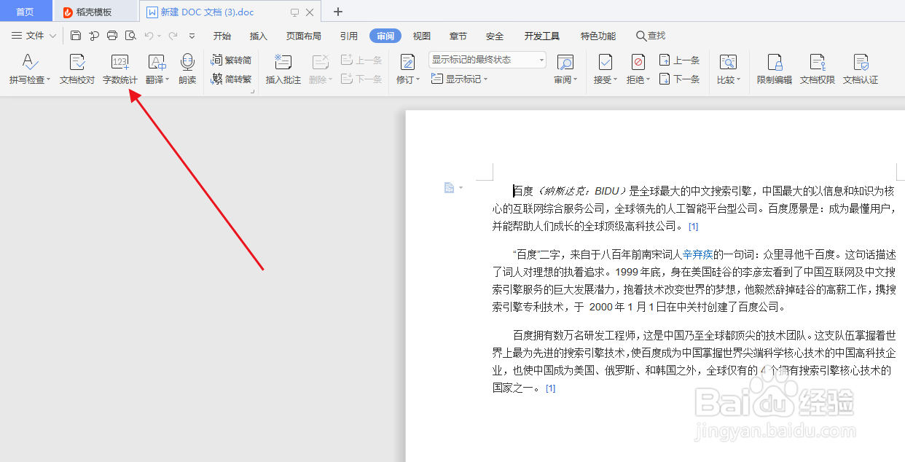Click the 接受 accept change icon
Screen dimensions: 905x462
[x=605, y=62]
